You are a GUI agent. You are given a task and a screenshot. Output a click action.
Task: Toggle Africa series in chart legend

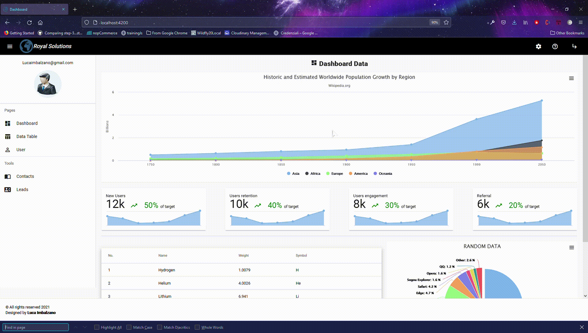[313, 174]
